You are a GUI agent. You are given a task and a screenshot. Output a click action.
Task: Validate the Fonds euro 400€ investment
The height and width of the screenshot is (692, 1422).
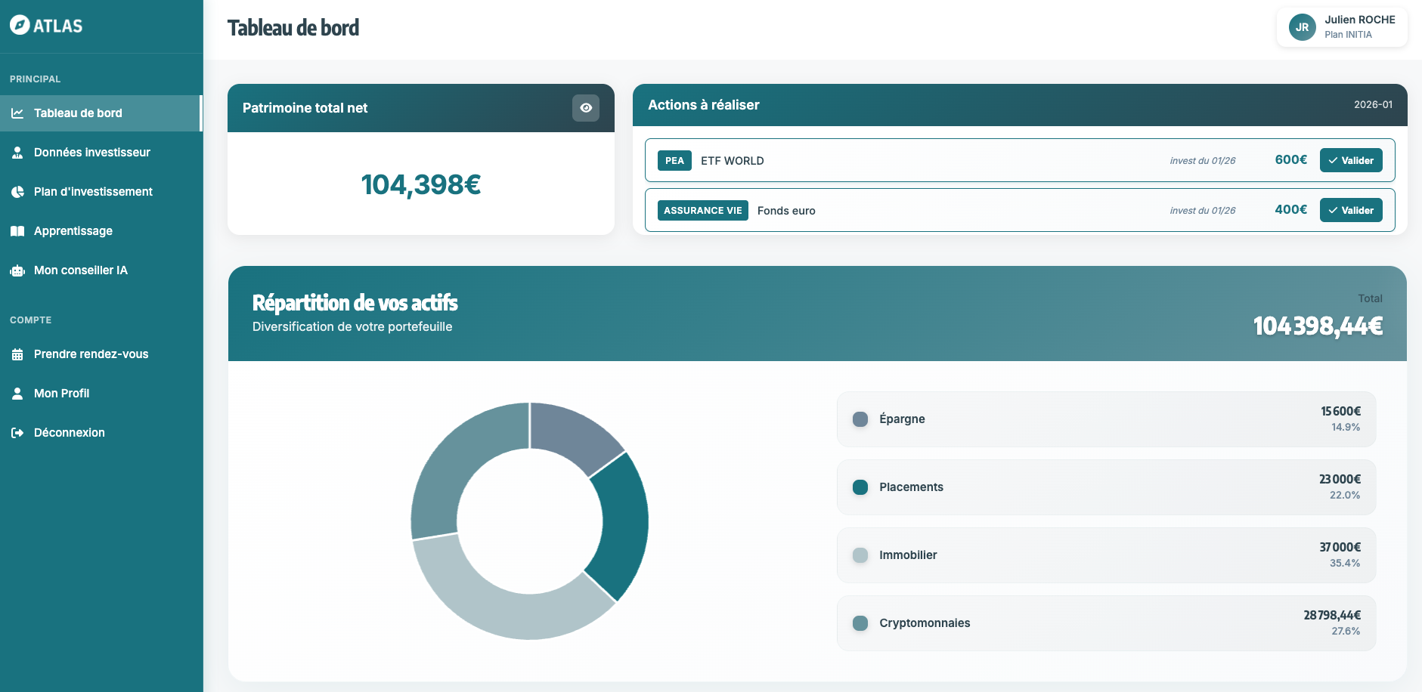(1350, 210)
